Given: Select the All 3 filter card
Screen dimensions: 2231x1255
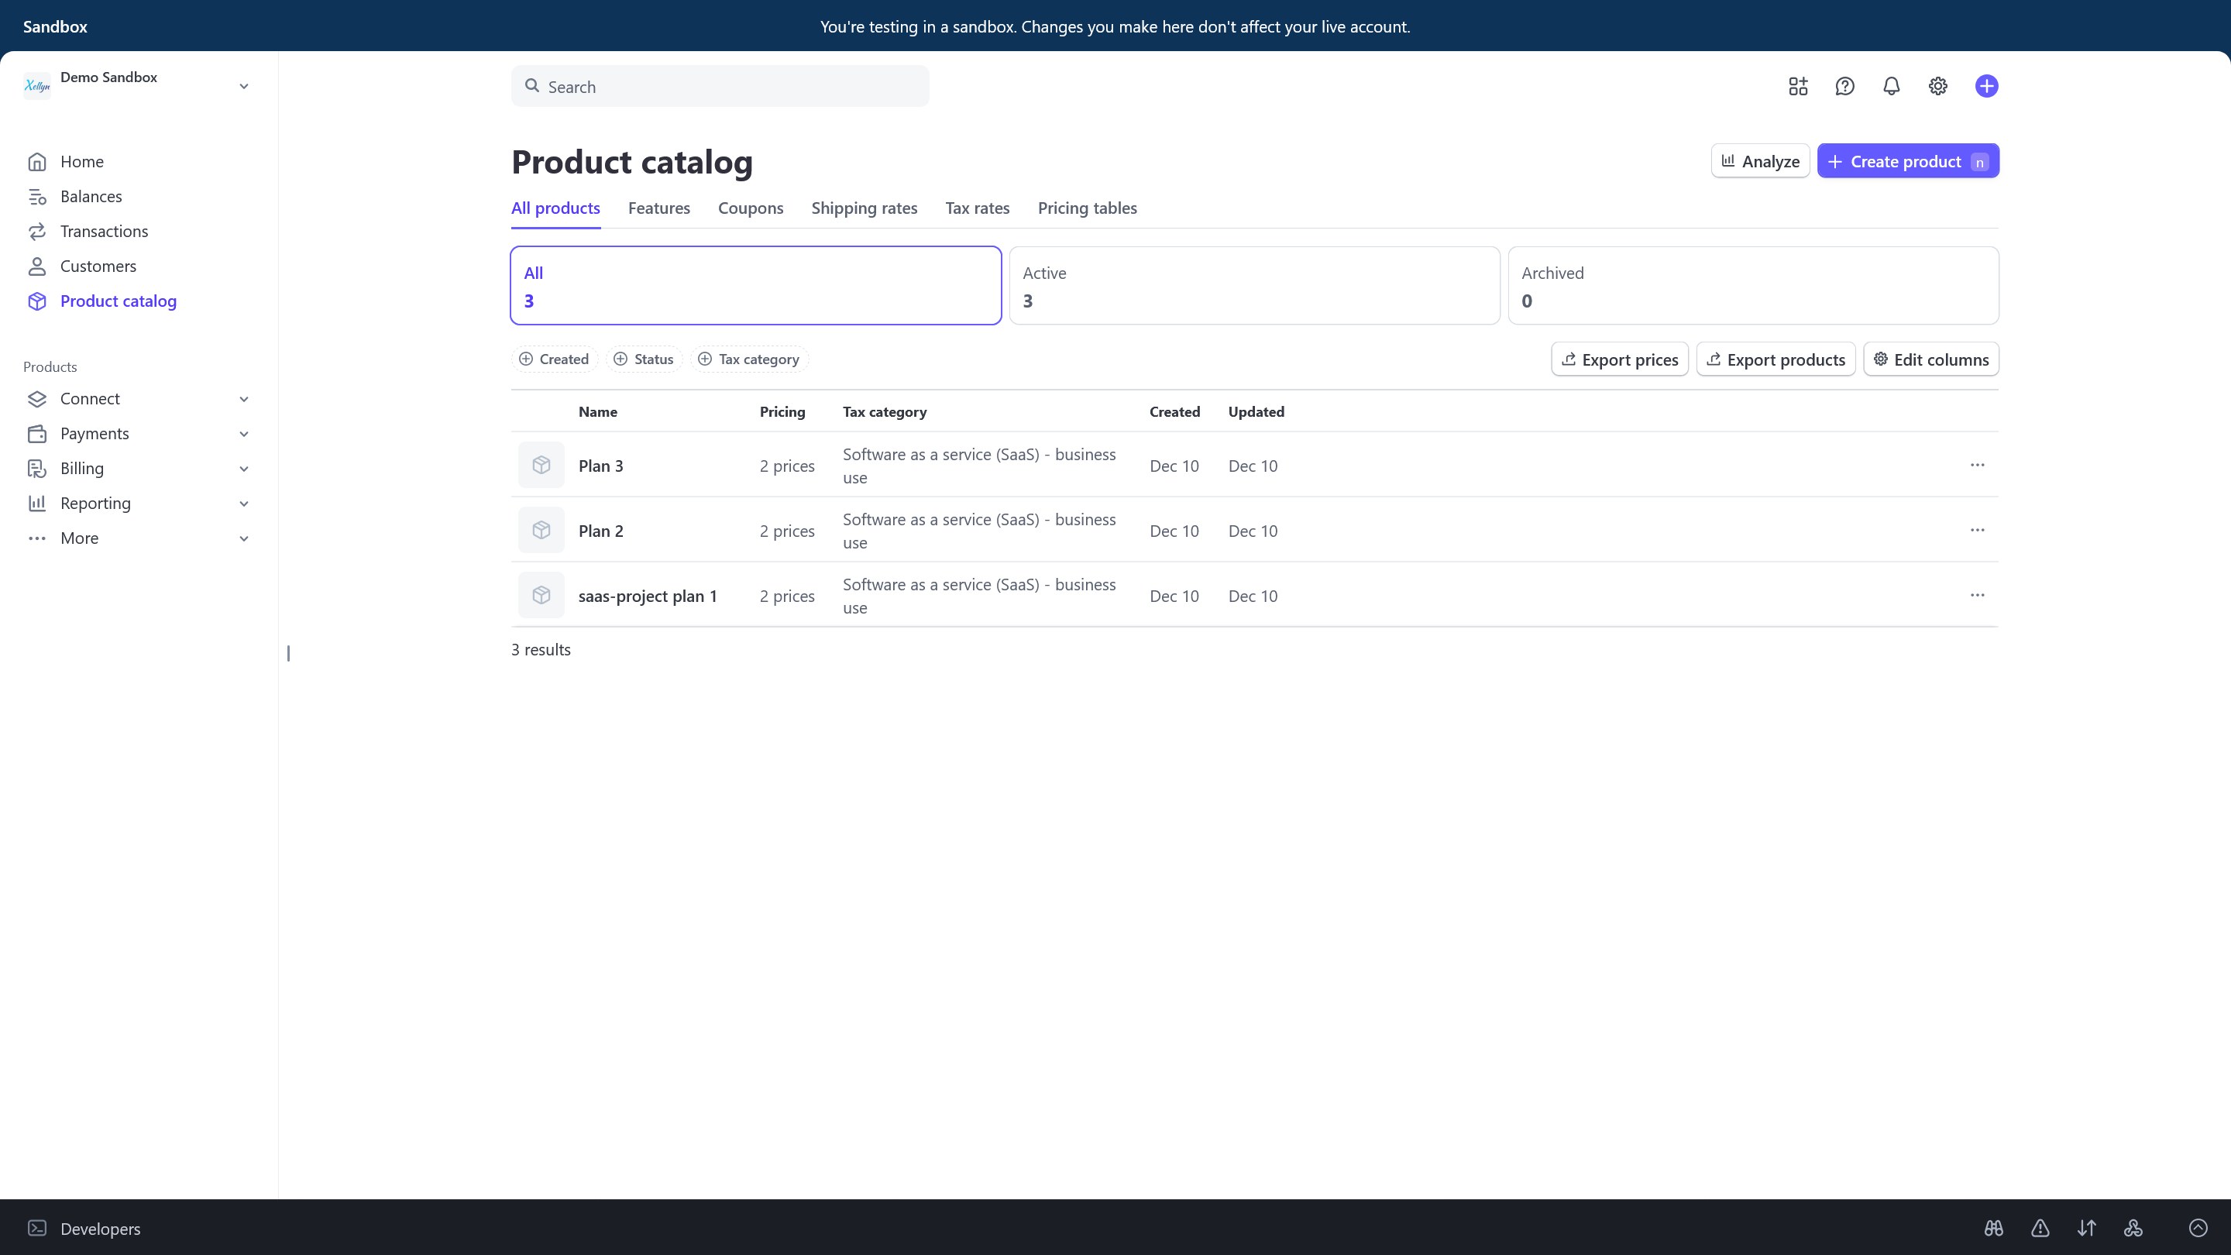Looking at the screenshot, I should (756, 286).
